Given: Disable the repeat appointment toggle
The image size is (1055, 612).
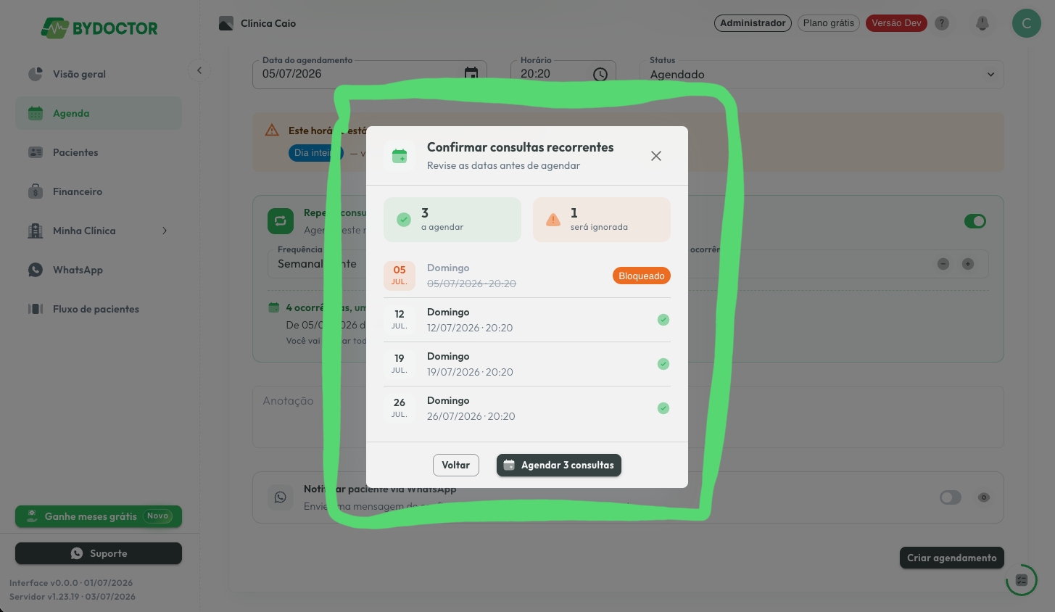Looking at the screenshot, I should click(x=975, y=221).
